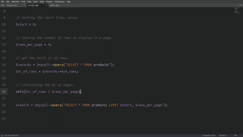Open the Tools menu
This screenshot has width=243, height=137.
[x=42, y=2]
